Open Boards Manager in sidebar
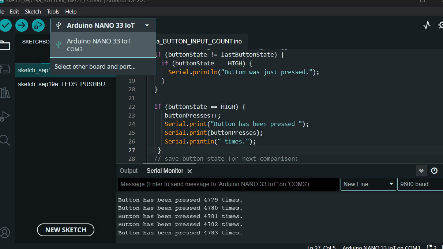 [x=5, y=69]
